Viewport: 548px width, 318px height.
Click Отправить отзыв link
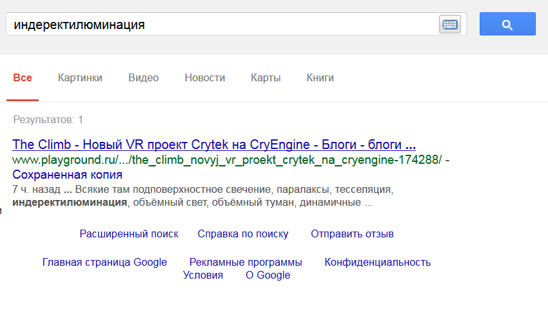coord(352,234)
